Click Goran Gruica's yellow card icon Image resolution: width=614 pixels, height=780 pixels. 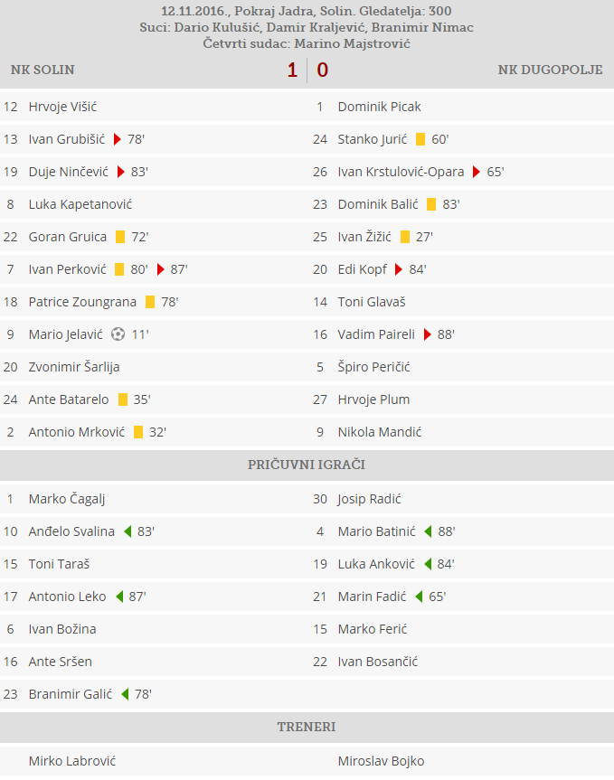click(120, 237)
